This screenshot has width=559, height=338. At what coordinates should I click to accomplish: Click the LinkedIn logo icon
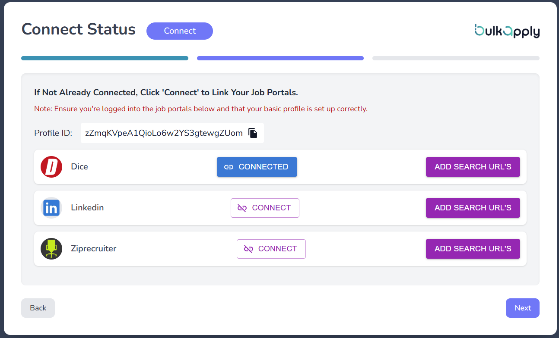point(51,208)
